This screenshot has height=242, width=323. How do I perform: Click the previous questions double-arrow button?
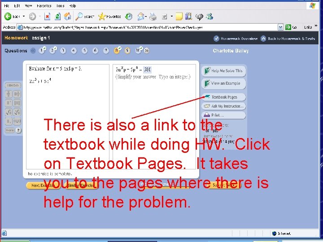pos(33,51)
